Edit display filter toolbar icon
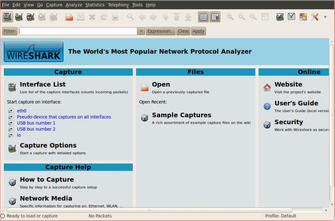This screenshot has height=221, width=335. coord(291,17)
